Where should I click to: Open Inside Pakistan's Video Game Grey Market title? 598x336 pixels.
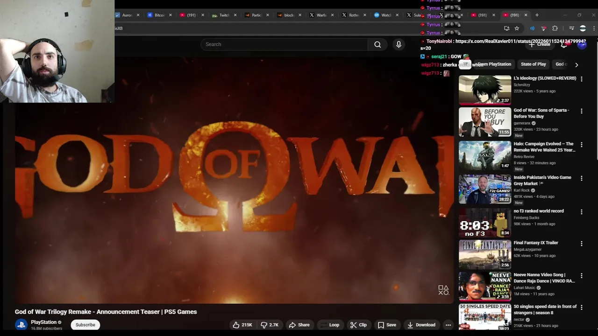click(542, 181)
